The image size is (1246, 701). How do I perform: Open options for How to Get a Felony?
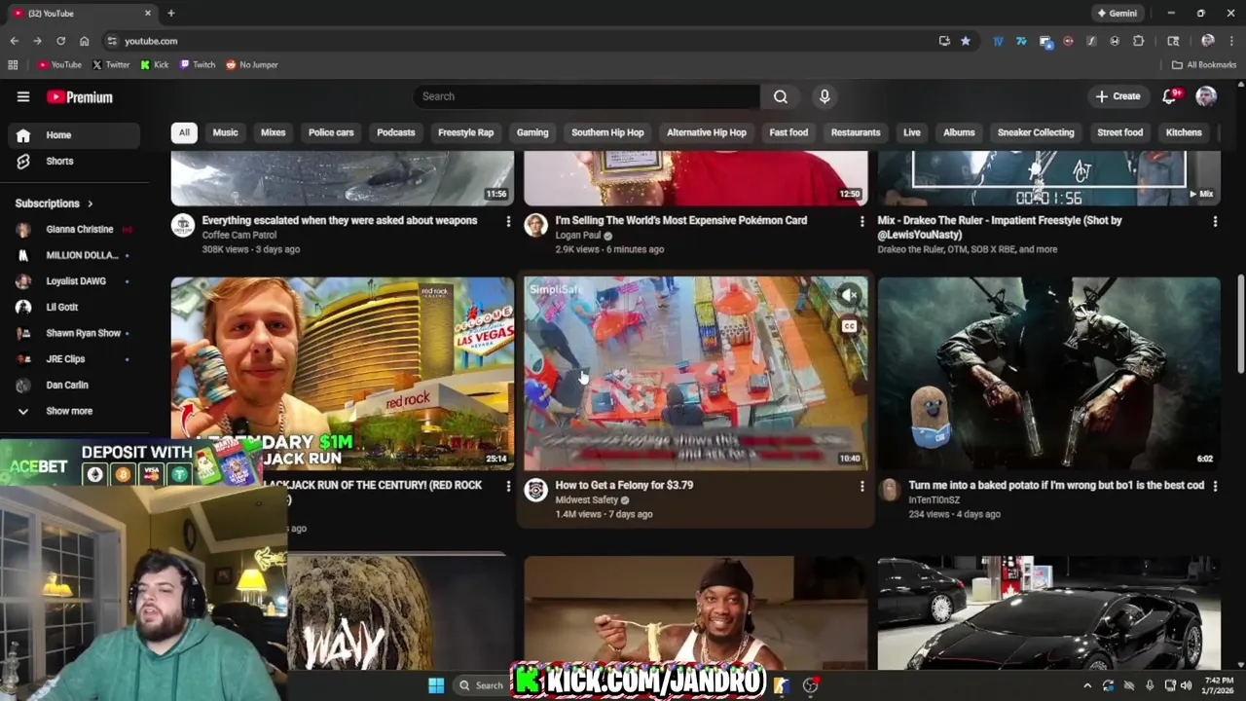pos(861,486)
